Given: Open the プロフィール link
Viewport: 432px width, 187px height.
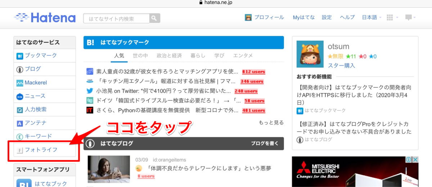Looking at the screenshot, I should [269, 17].
